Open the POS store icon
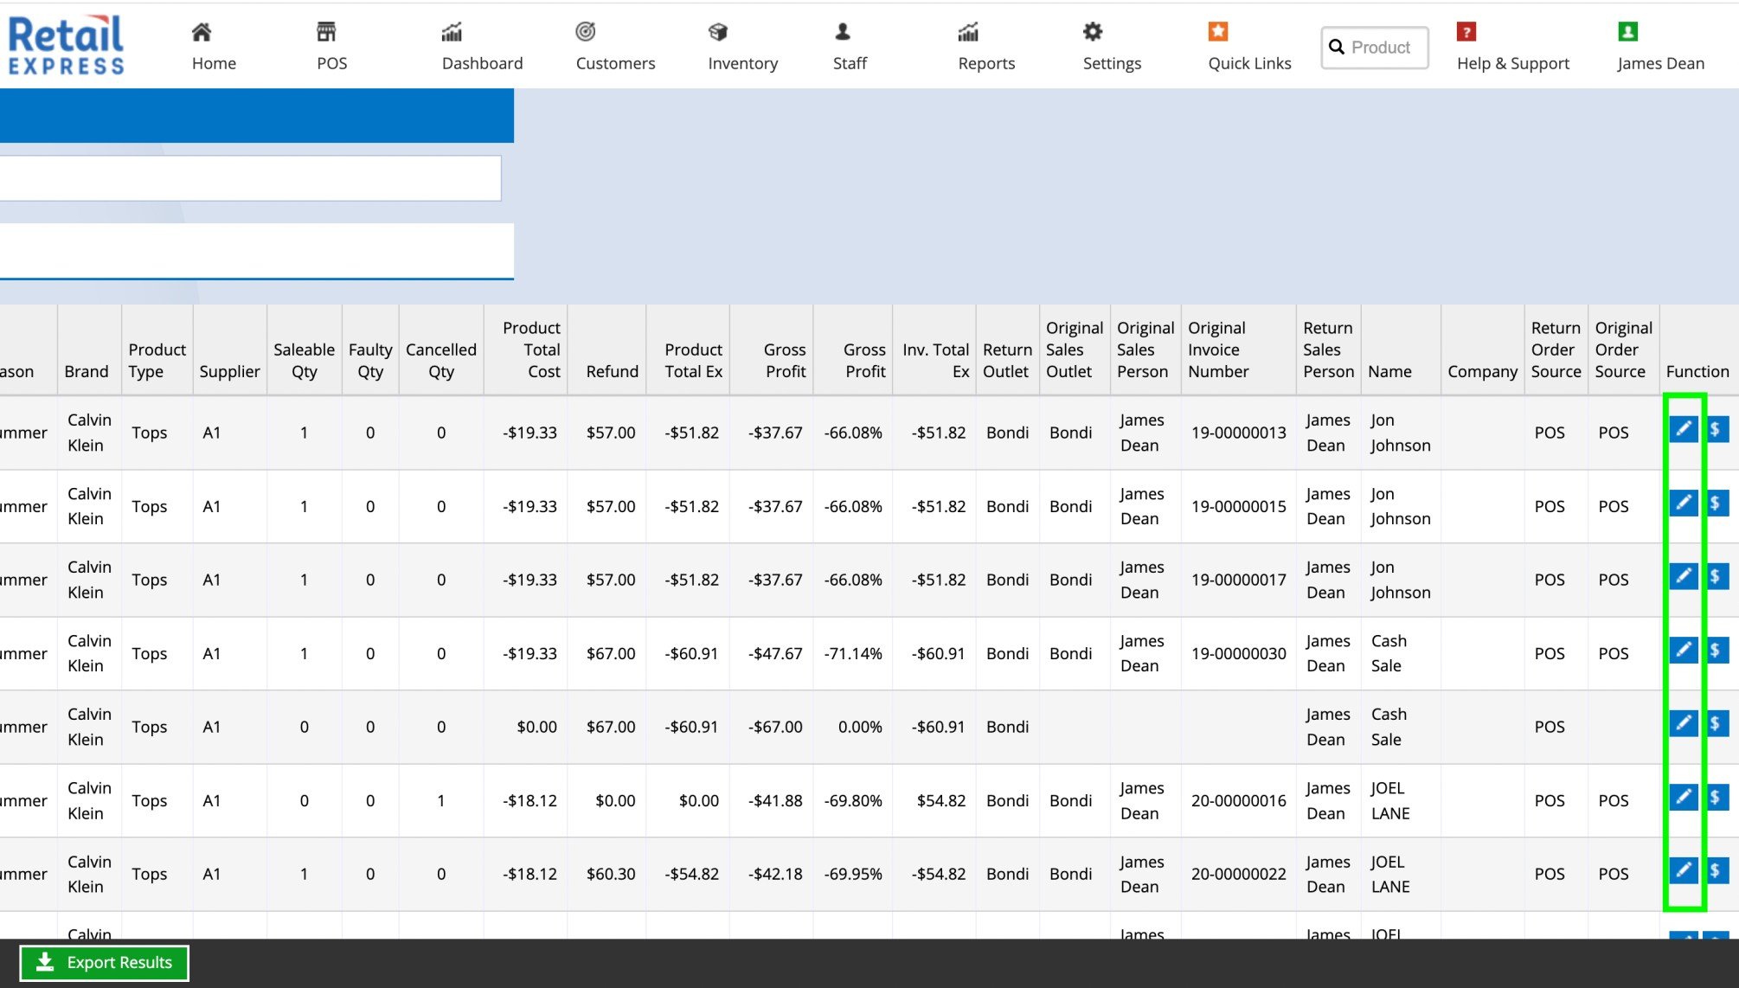 tap(326, 33)
